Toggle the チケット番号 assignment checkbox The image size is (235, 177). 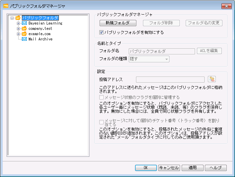102,121
